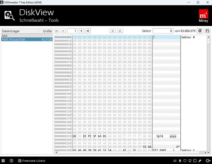
Task: Jump to the last sector button
Action: [88, 31]
